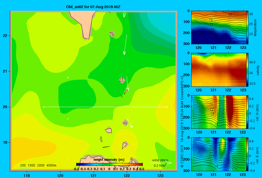Click the salinity colorbar
The image size is (262, 178).
tap(247, 70)
